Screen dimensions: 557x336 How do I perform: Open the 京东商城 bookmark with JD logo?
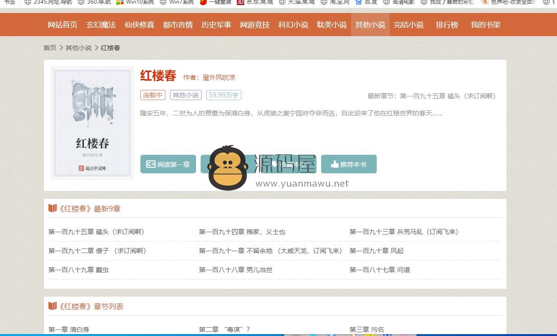tap(255, 2)
